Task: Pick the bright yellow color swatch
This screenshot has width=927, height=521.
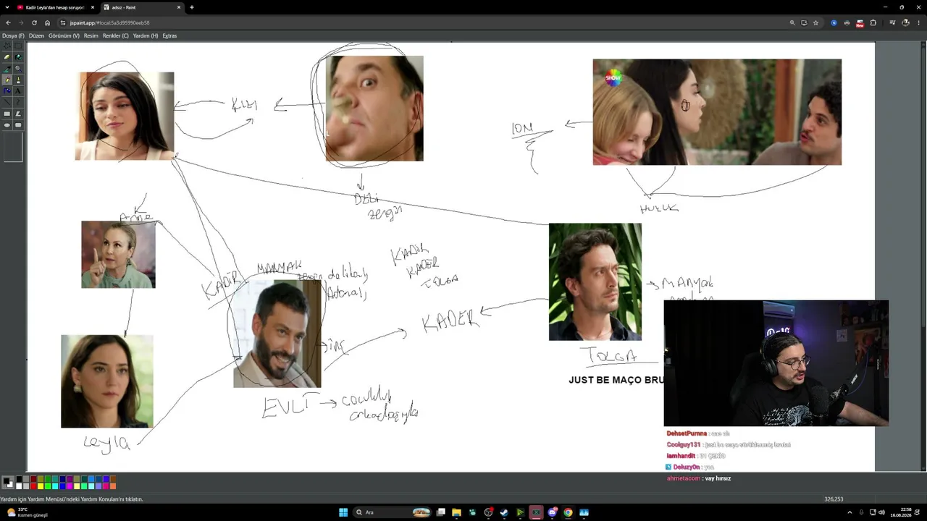Action: point(40,486)
